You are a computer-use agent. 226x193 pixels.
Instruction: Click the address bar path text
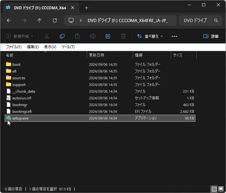[128, 20]
